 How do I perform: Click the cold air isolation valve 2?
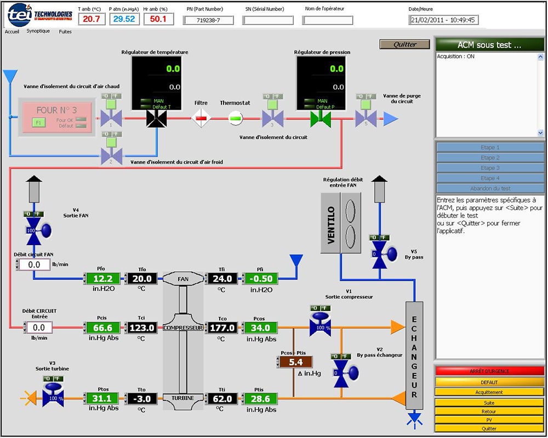[110, 157]
